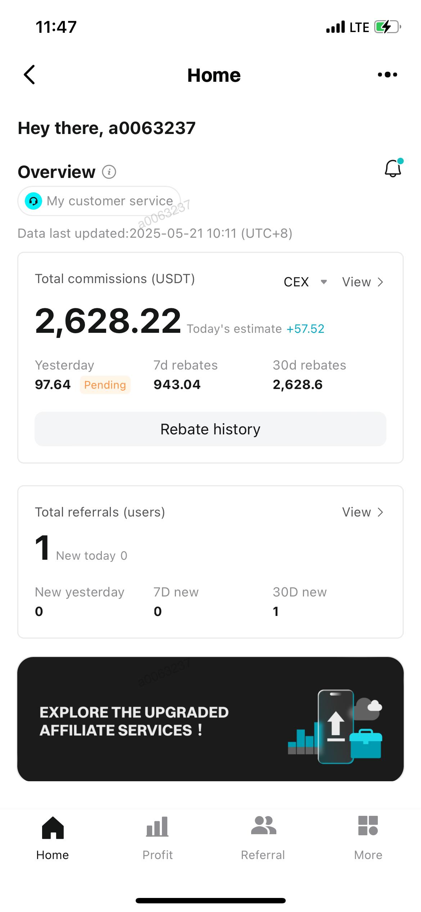Screen dimensions: 421x912
Task: Tap the Pending status badge
Action: pos(105,385)
